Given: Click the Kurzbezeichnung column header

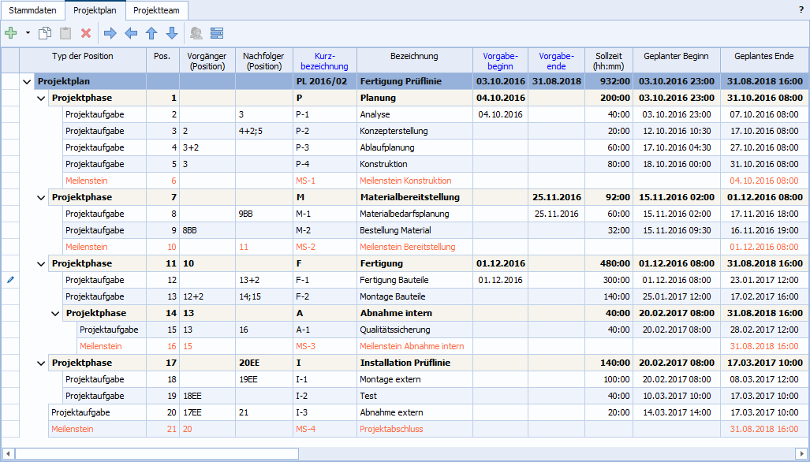Looking at the screenshot, I should point(325,61).
